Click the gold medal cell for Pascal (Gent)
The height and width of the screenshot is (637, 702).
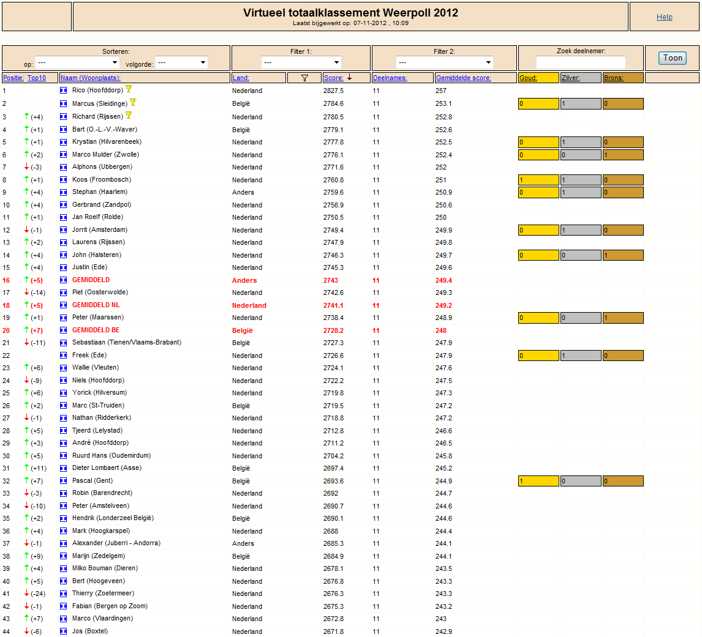(538, 481)
